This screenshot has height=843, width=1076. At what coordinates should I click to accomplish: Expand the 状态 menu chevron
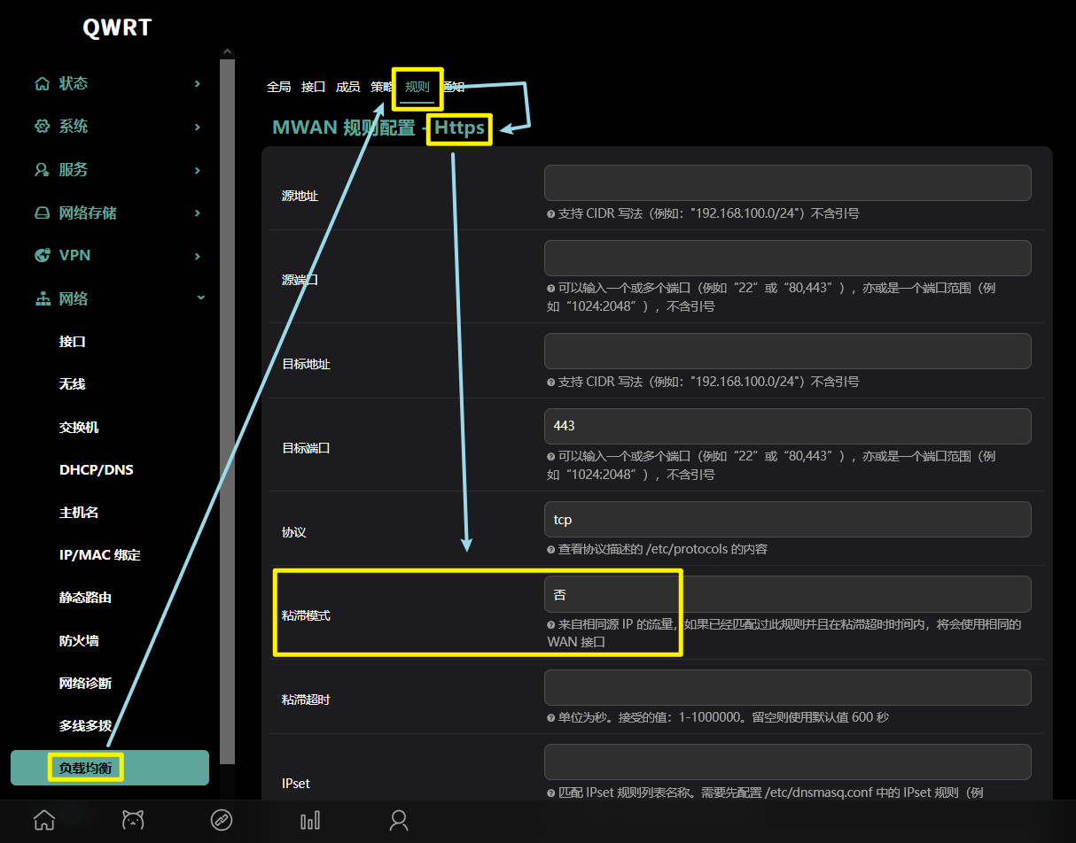[x=198, y=83]
